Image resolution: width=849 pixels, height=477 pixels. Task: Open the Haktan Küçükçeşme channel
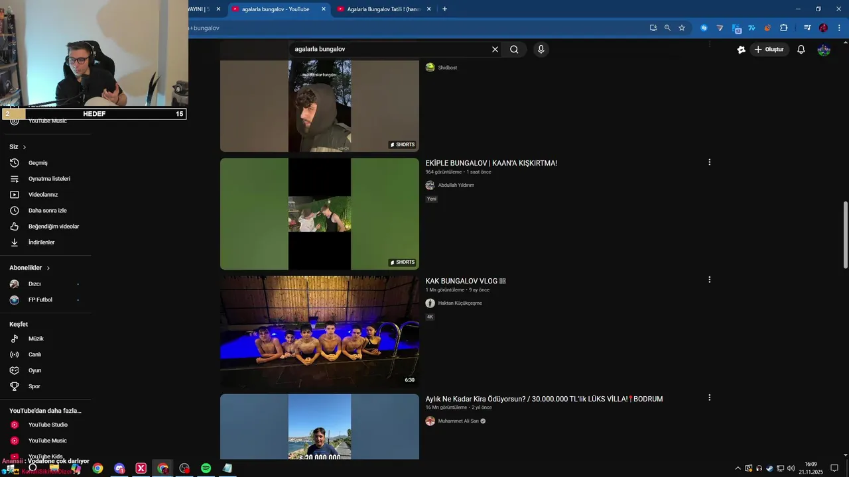pos(460,303)
